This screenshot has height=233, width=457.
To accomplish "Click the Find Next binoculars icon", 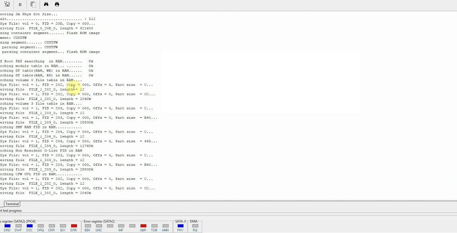I will 57,4.
